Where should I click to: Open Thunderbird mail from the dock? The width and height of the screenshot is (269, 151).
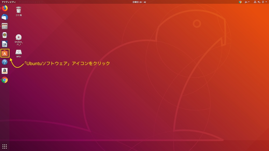pyautogui.click(x=5, y=17)
